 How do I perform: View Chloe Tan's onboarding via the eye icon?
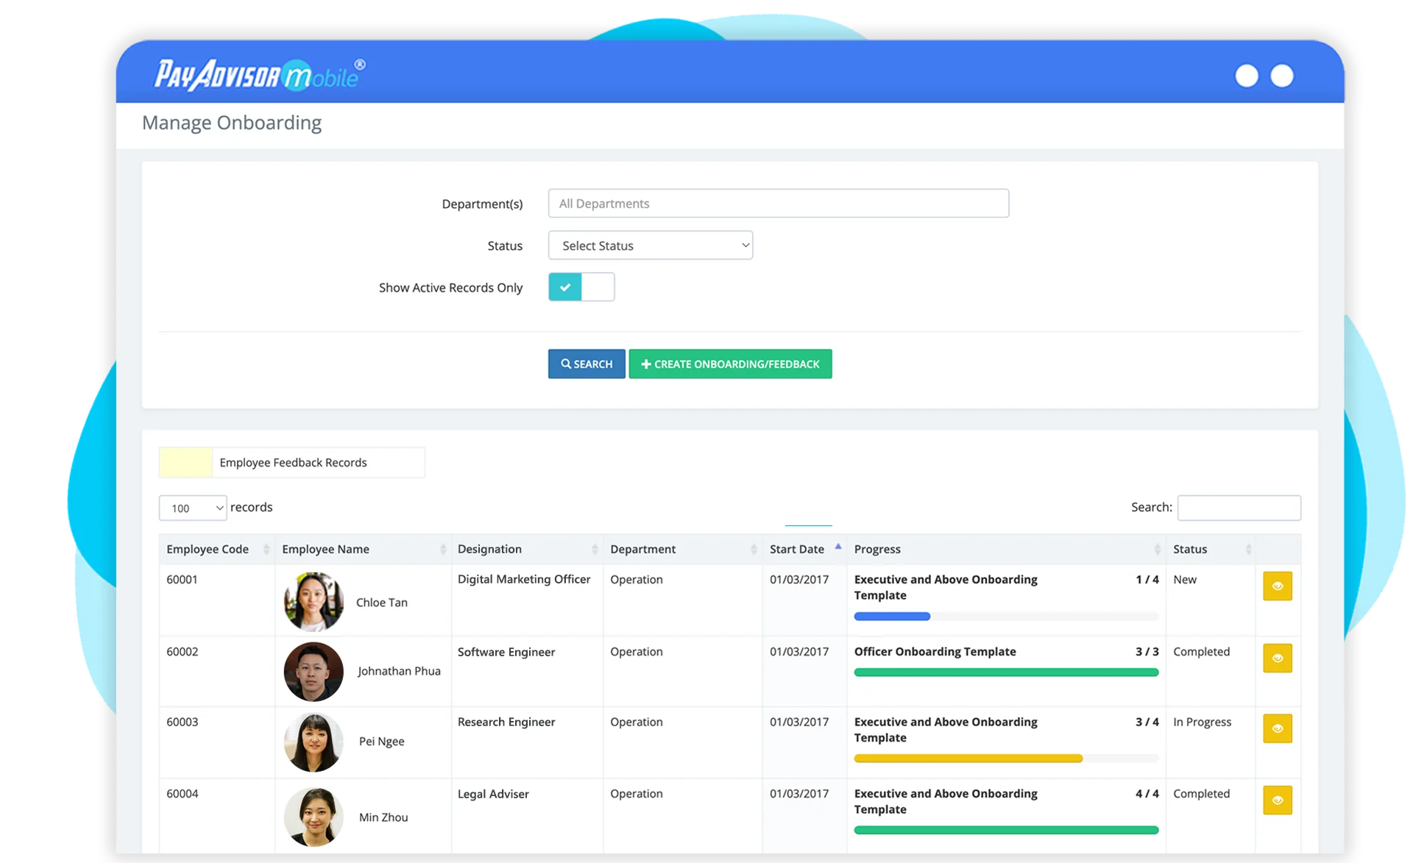(x=1278, y=586)
